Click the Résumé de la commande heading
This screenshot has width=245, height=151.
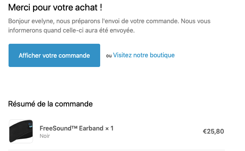[50, 104]
